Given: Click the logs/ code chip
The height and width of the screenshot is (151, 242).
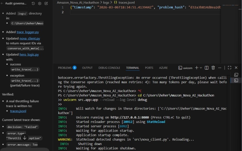Looking at the screenshot, I should tap(22, 13).
